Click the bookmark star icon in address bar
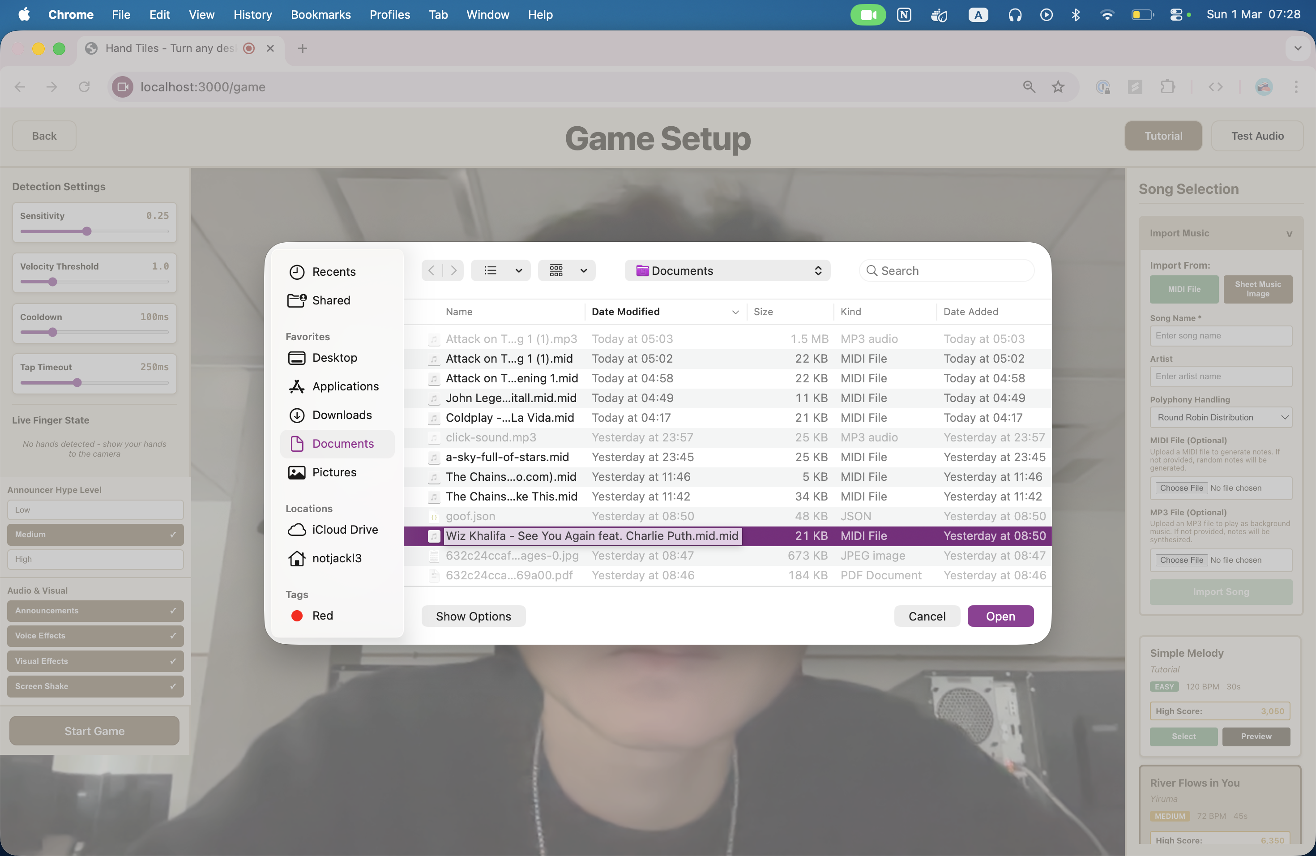 1058,87
